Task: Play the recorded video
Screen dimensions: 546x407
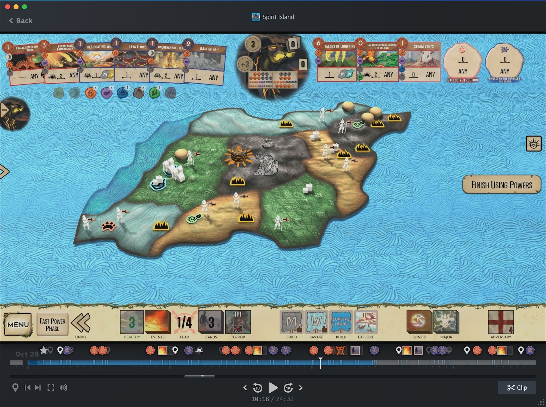Action: (x=273, y=388)
